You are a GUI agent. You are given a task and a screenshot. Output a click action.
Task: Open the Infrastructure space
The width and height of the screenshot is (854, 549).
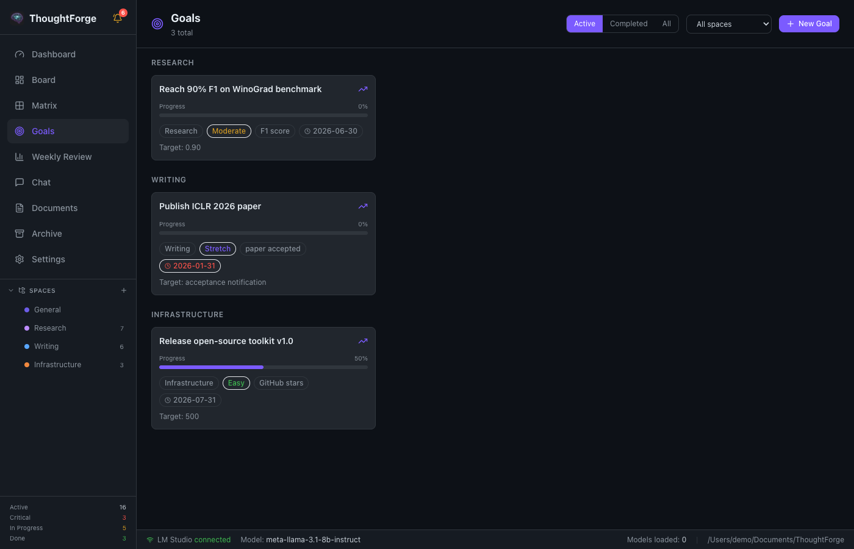click(68, 365)
